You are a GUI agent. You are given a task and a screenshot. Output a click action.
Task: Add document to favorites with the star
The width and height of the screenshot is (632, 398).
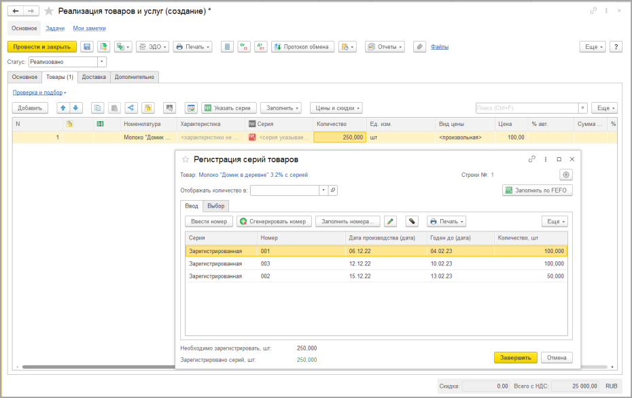[x=49, y=11]
